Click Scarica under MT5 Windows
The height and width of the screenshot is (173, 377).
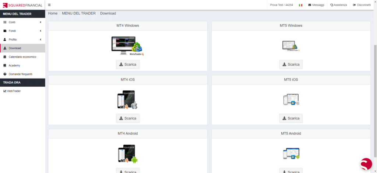(291, 64)
